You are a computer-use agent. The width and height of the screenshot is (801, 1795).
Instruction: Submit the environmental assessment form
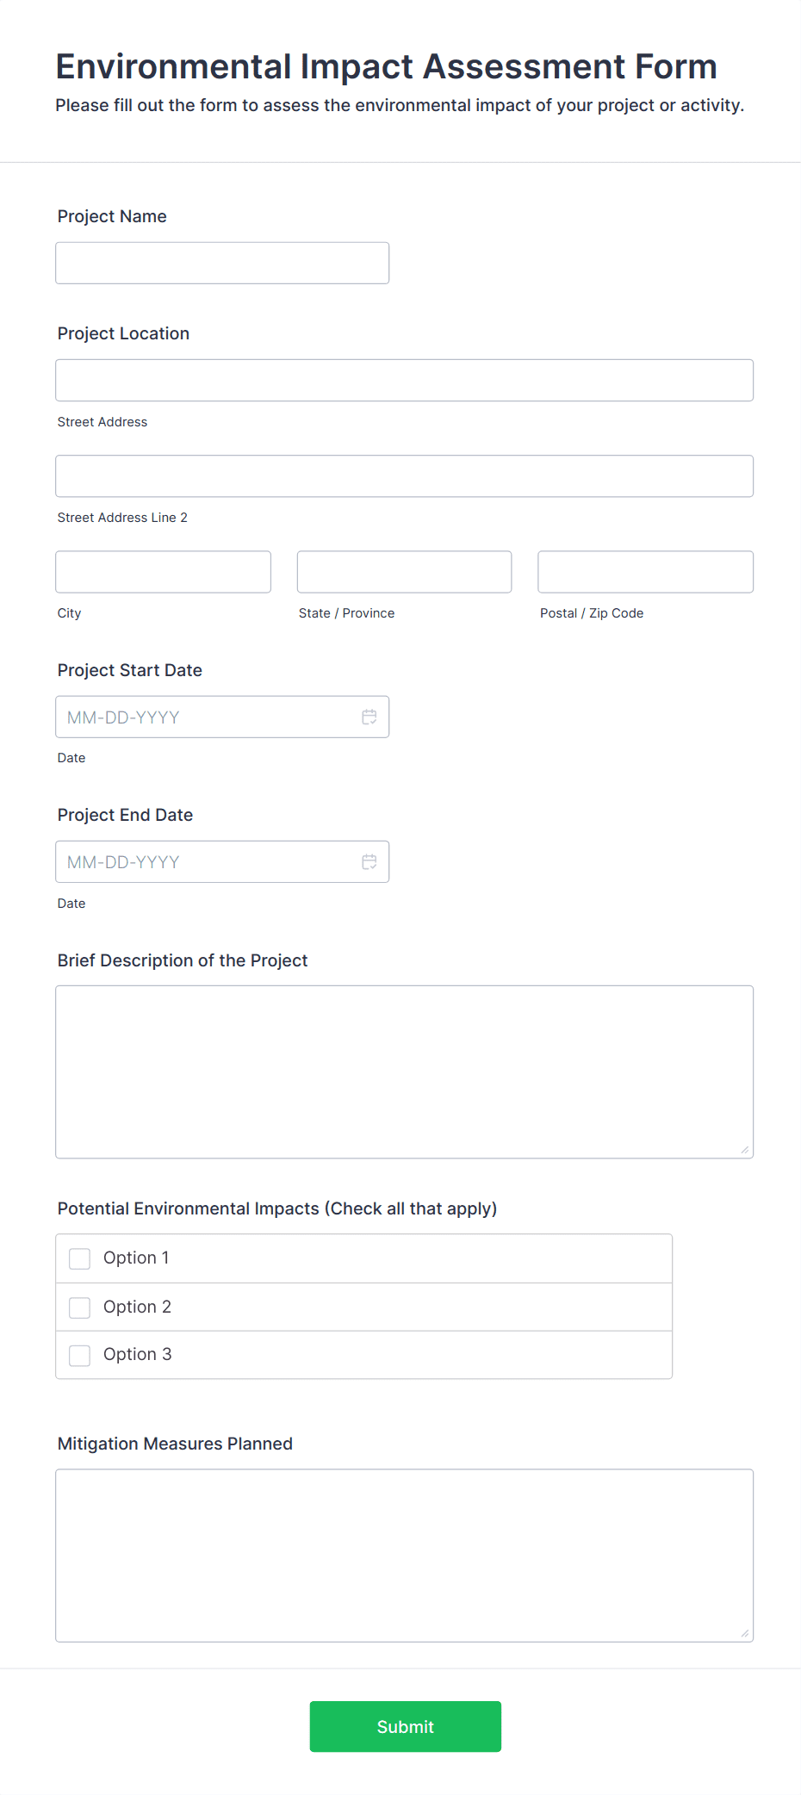[405, 1726]
